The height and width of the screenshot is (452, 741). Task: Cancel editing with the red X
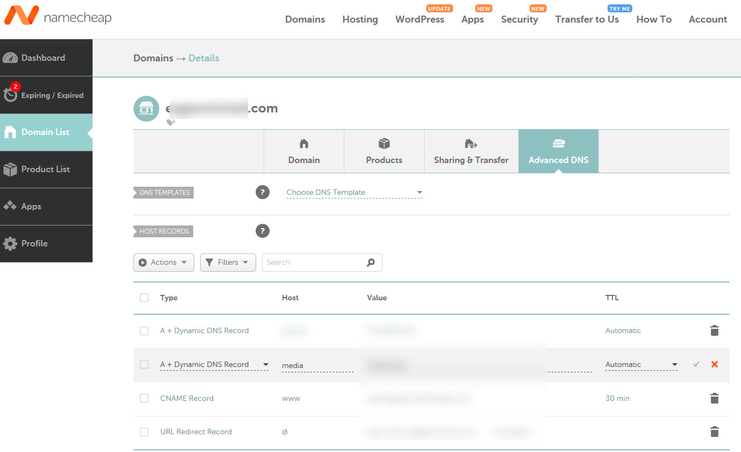[714, 364]
